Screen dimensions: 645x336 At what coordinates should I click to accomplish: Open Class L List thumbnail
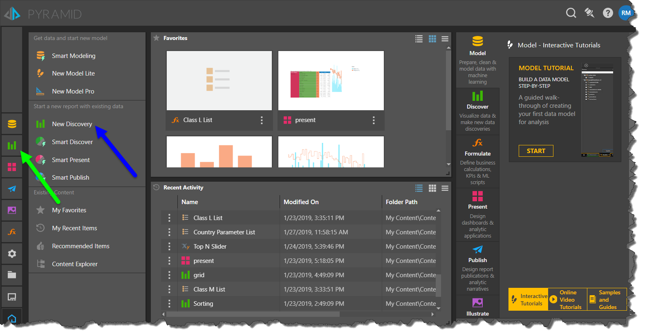(219, 80)
